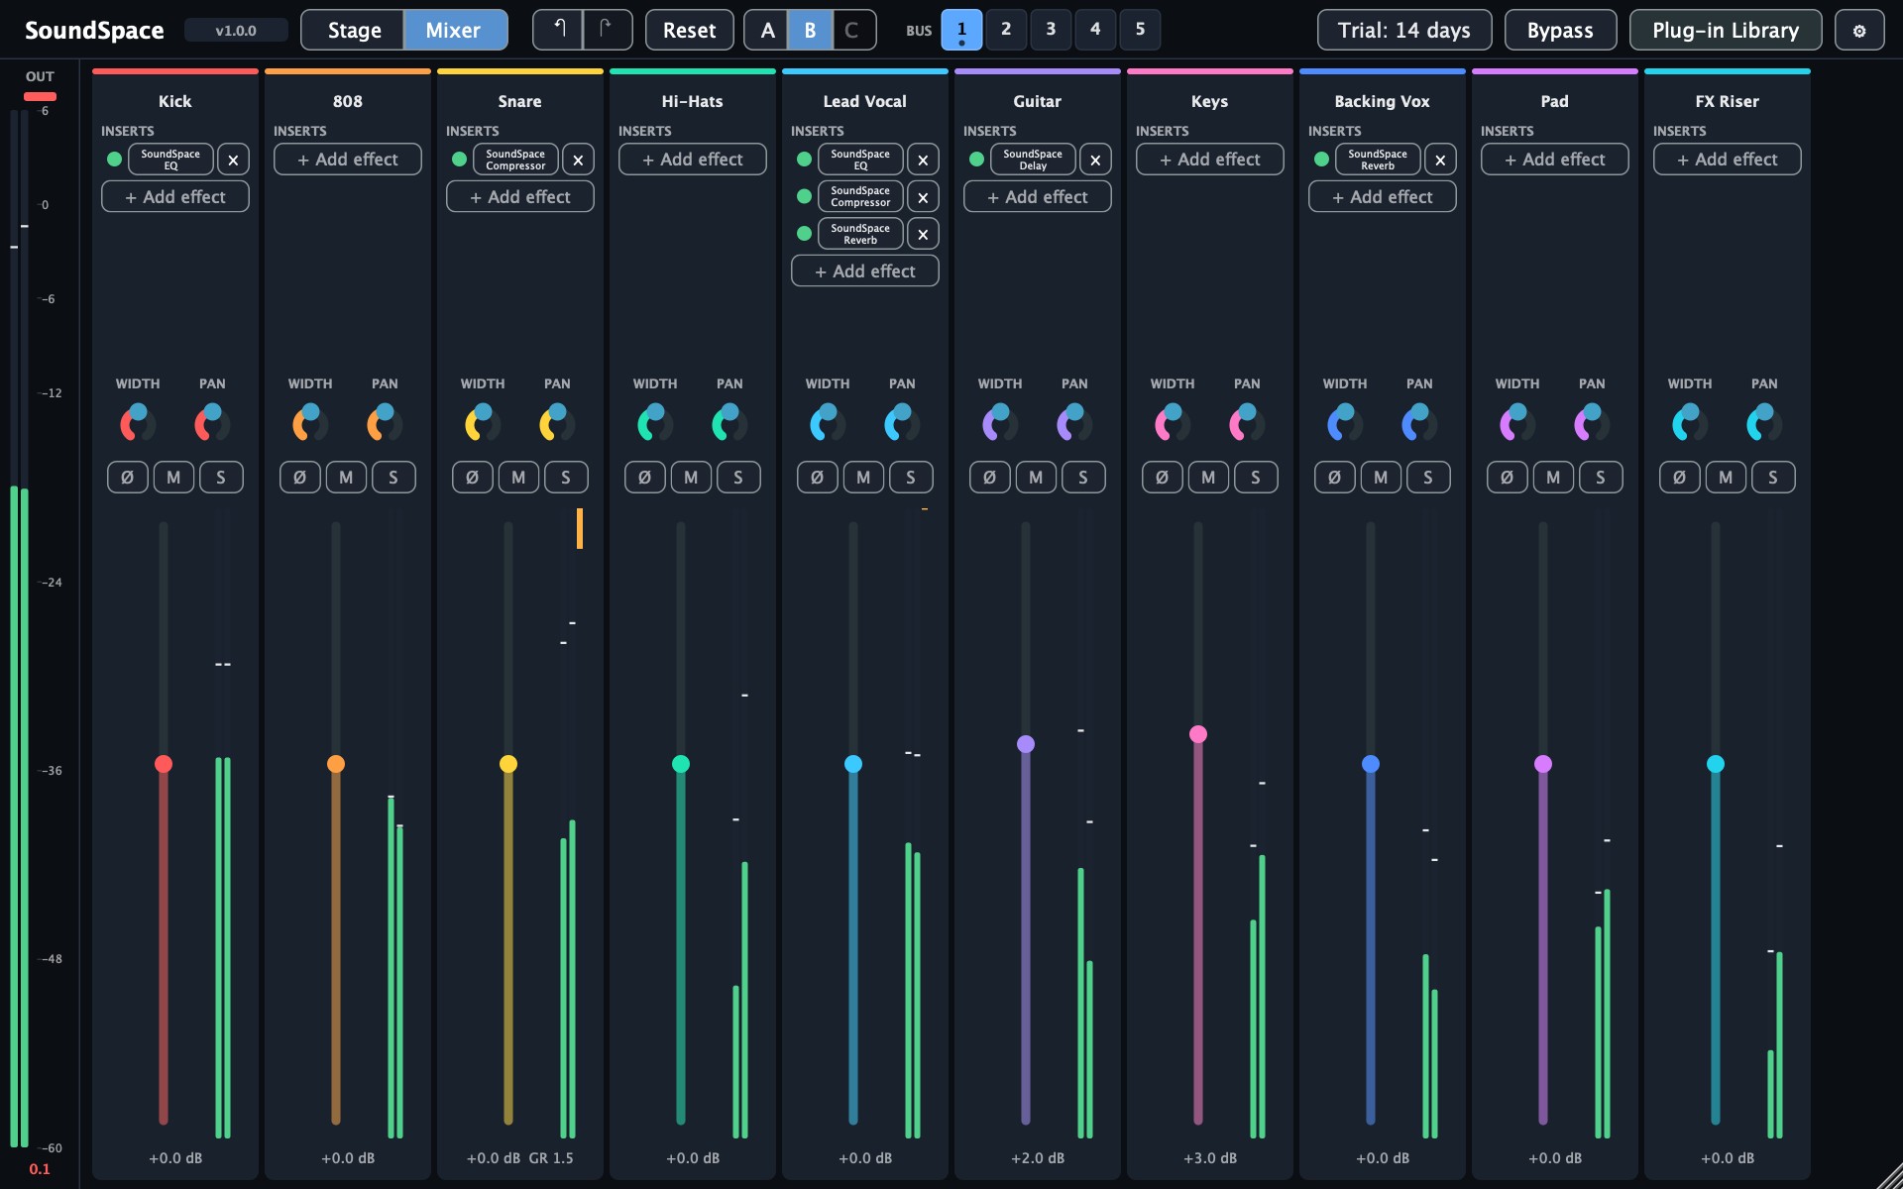
Task: Toggle Lead Vocal Compressor enable dot
Action: pos(804,196)
